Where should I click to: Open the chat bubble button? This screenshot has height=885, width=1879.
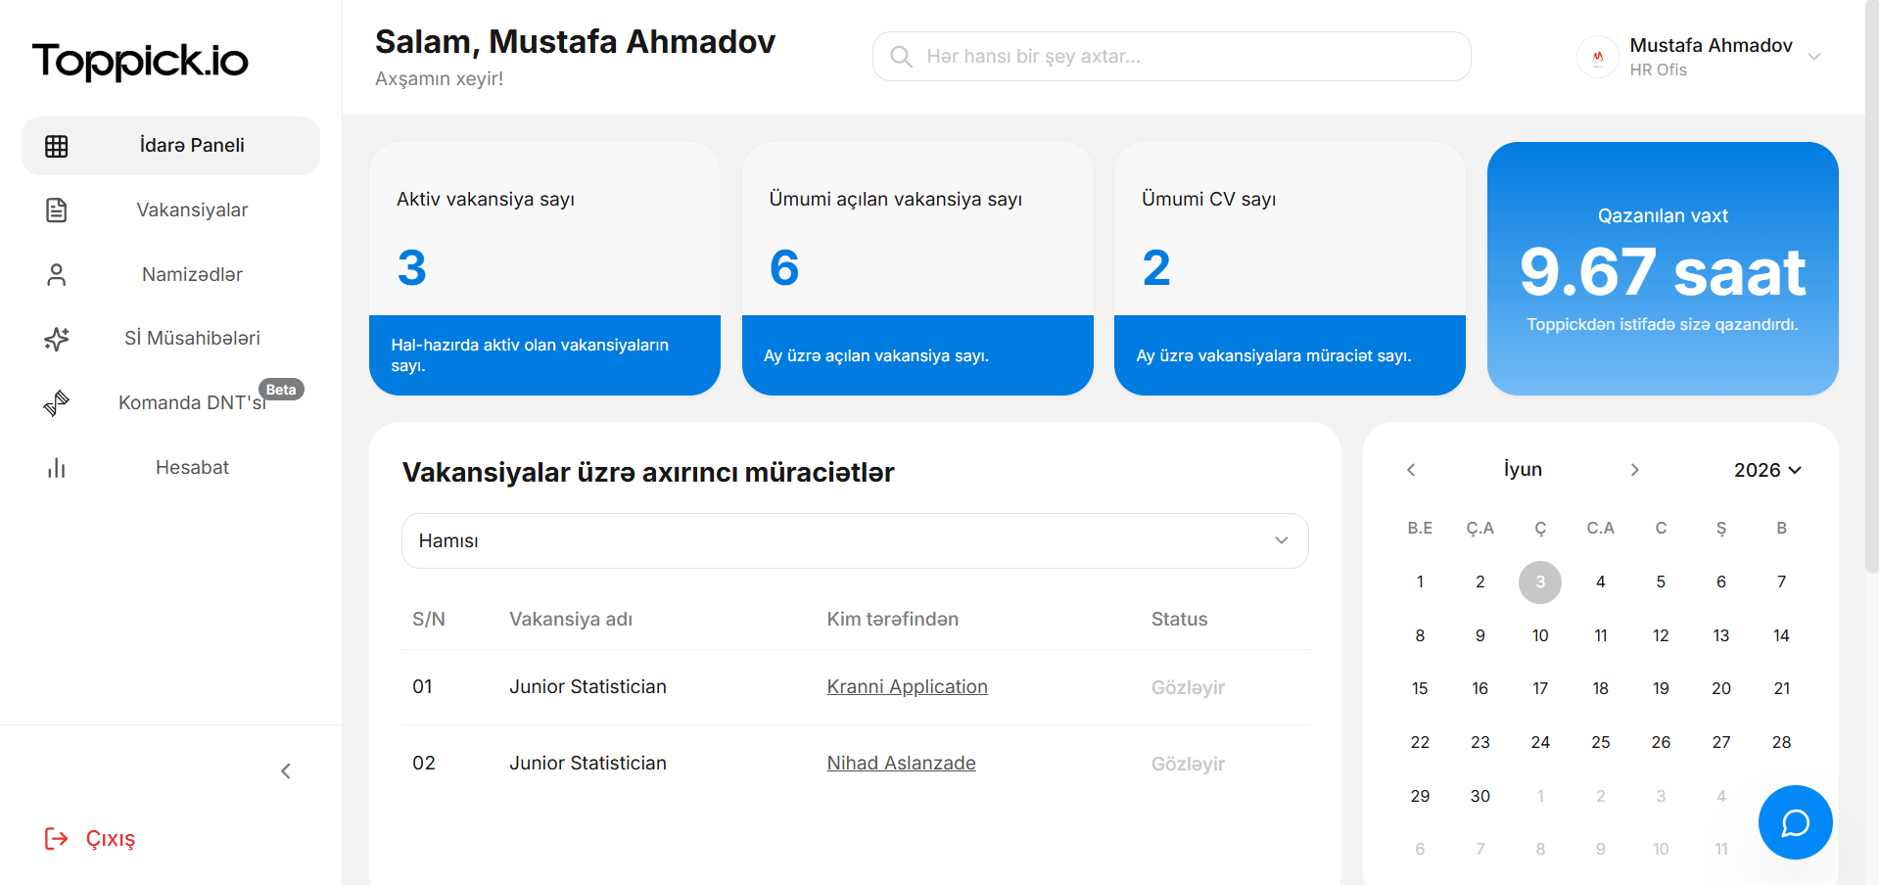click(1795, 822)
